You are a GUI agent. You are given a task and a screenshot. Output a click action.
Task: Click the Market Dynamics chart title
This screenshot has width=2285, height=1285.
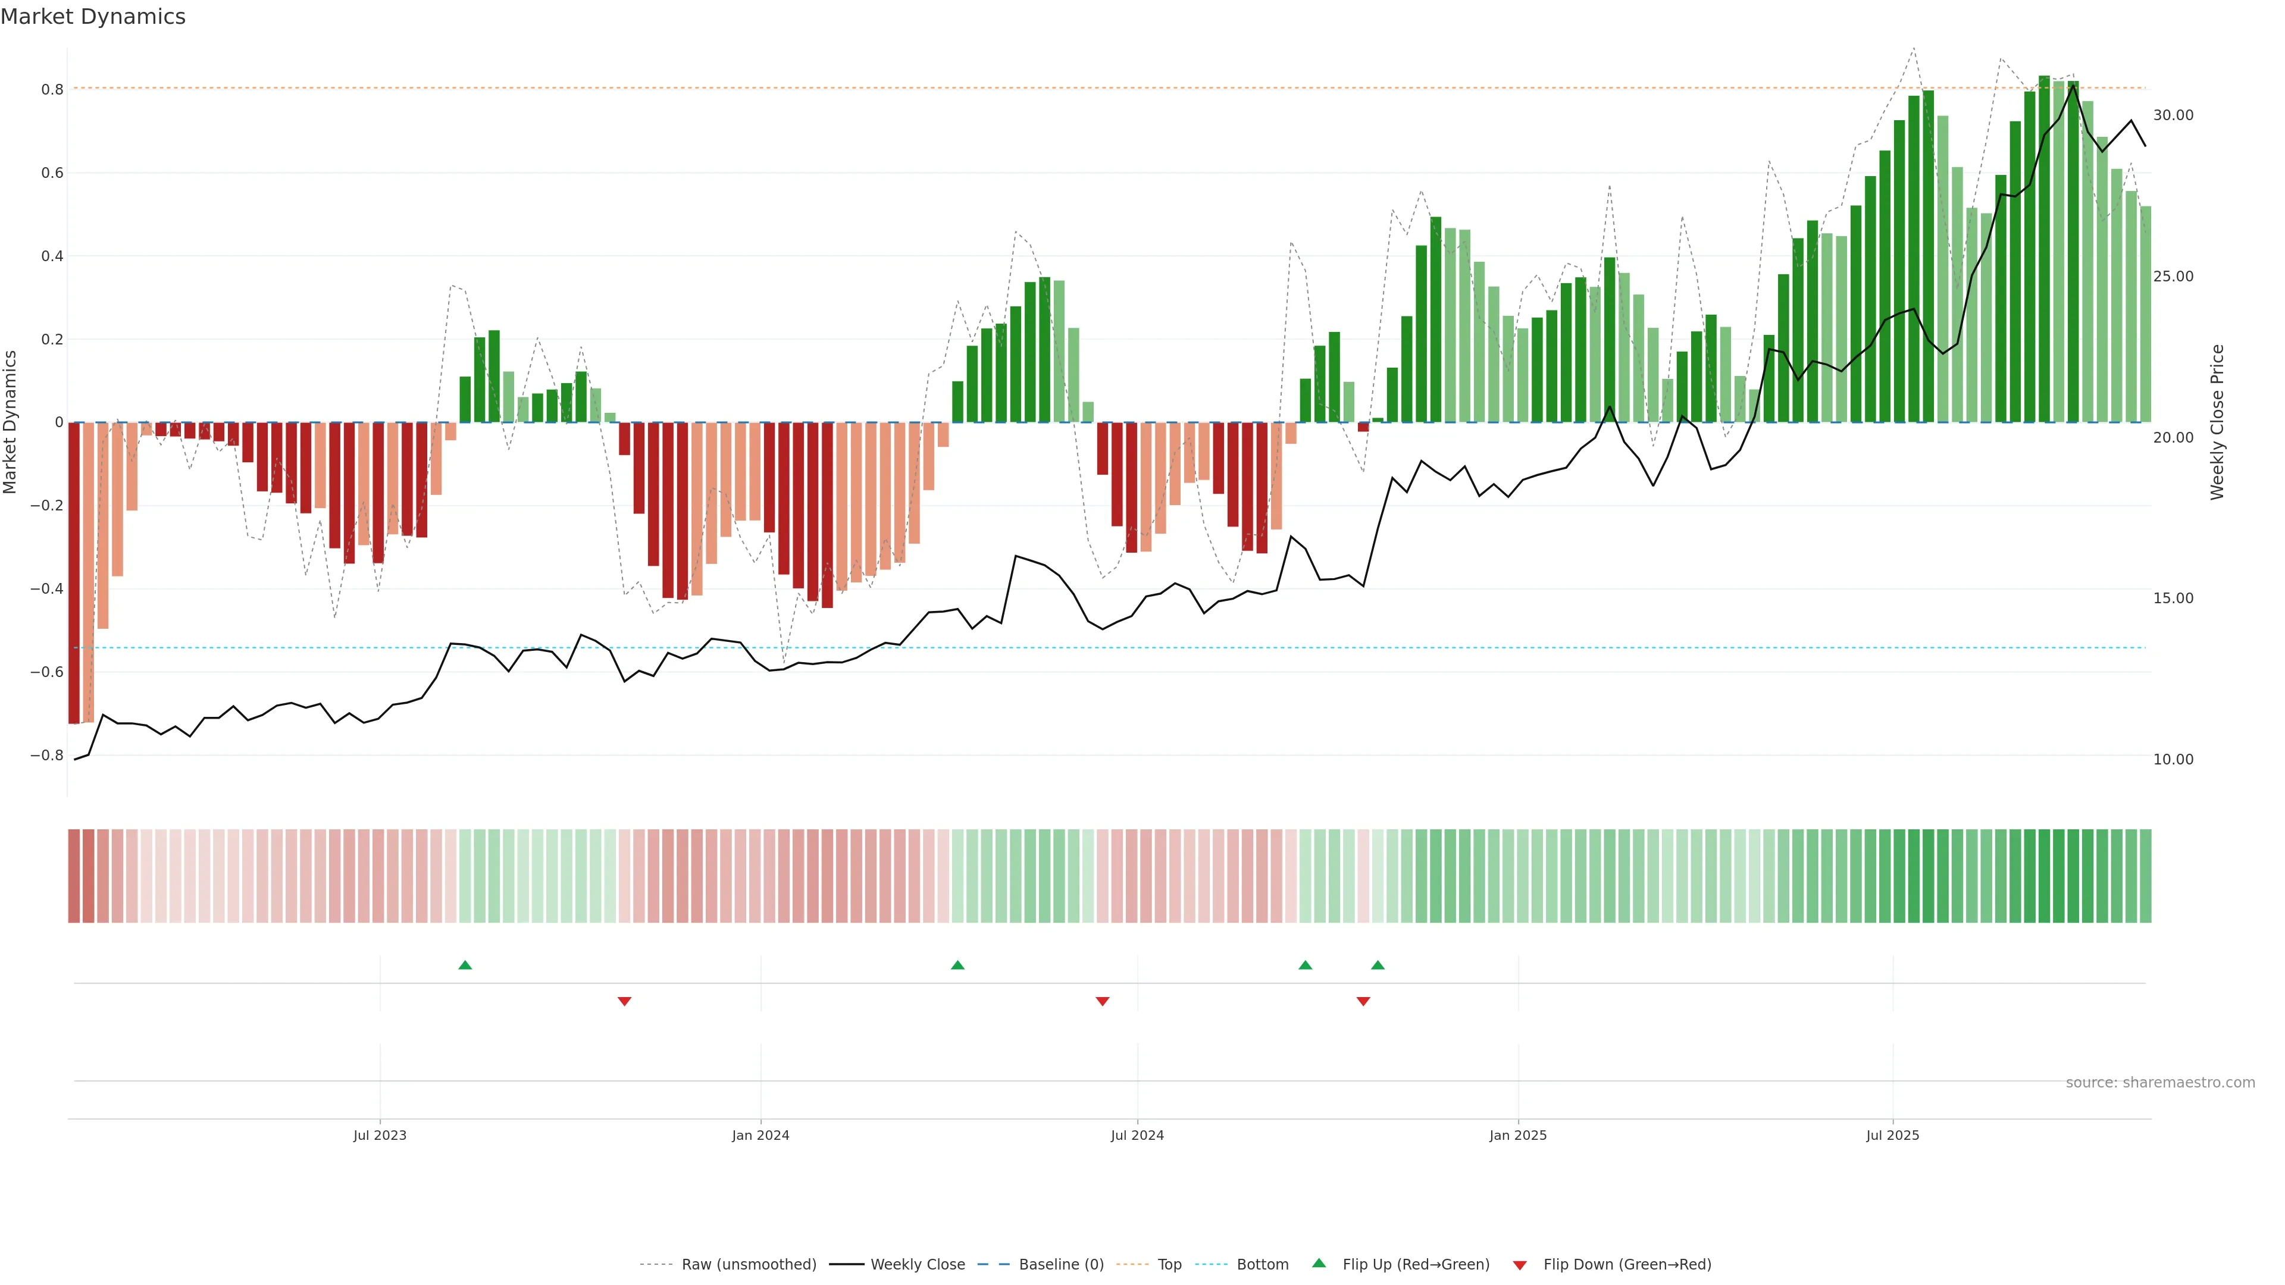(x=93, y=17)
